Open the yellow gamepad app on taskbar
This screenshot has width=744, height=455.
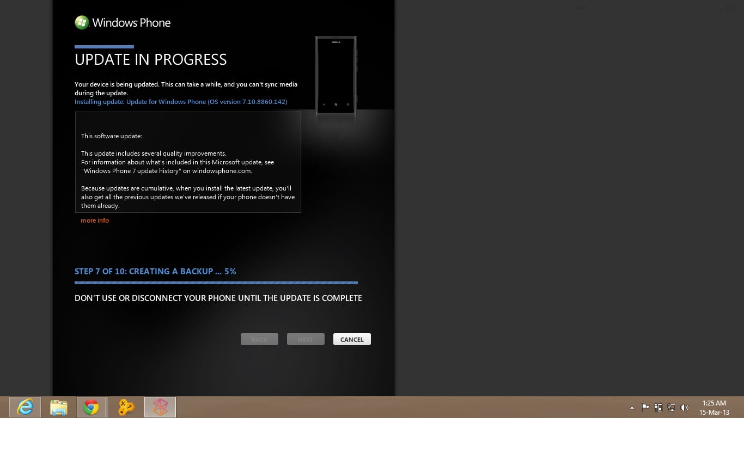[x=126, y=407]
